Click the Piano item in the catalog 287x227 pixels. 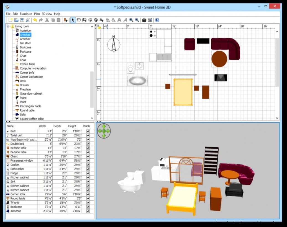coord(23,98)
